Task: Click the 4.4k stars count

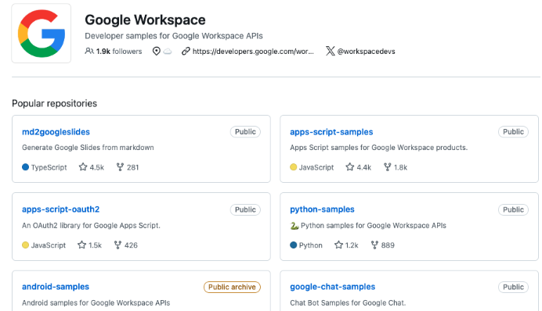Action: coord(364,167)
